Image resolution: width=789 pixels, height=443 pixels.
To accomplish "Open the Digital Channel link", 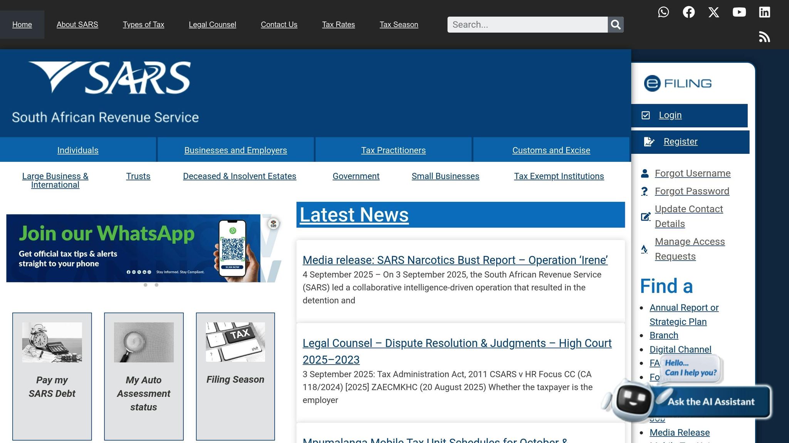I will click(680, 350).
